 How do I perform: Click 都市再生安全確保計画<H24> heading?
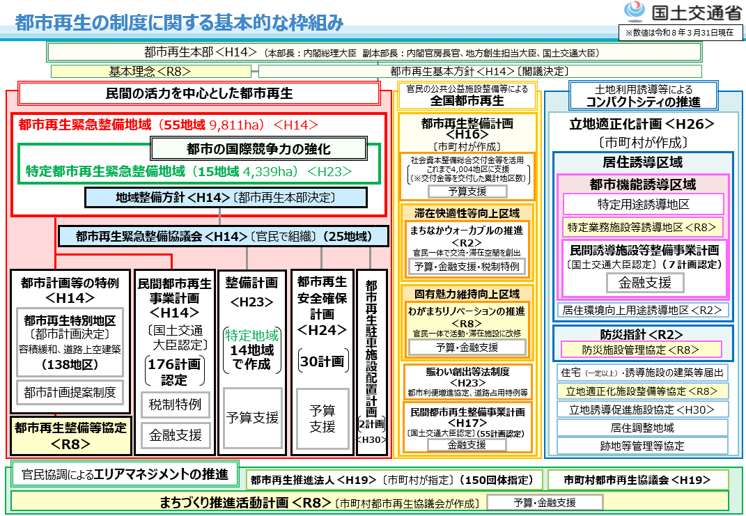tap(322, 306)
